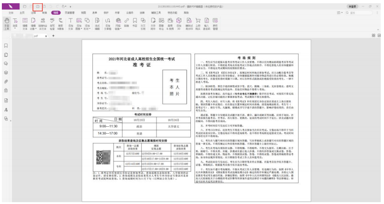Image resolution: width=384 pixels, height=204 pixels.
Task: Click the License Management icon (授权管理)
Action: point(215,24)
